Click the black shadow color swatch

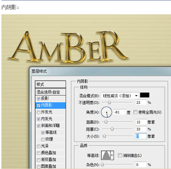[145, 95]
